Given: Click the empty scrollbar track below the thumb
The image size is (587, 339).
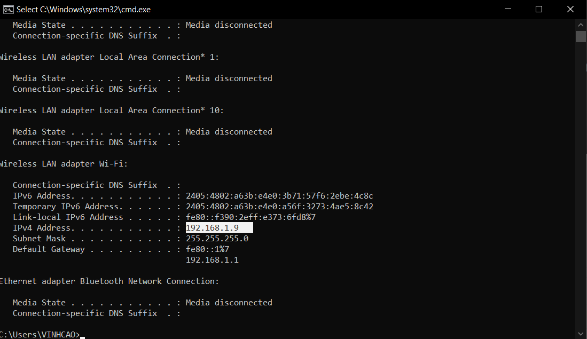Looking at the screenshot, I should coord(581,187).
